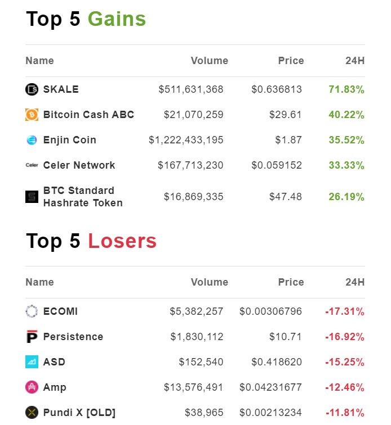This screenshot has height=425, width=391.
Task: Open the Amp coin name link
Action: [x=55, y=387]
